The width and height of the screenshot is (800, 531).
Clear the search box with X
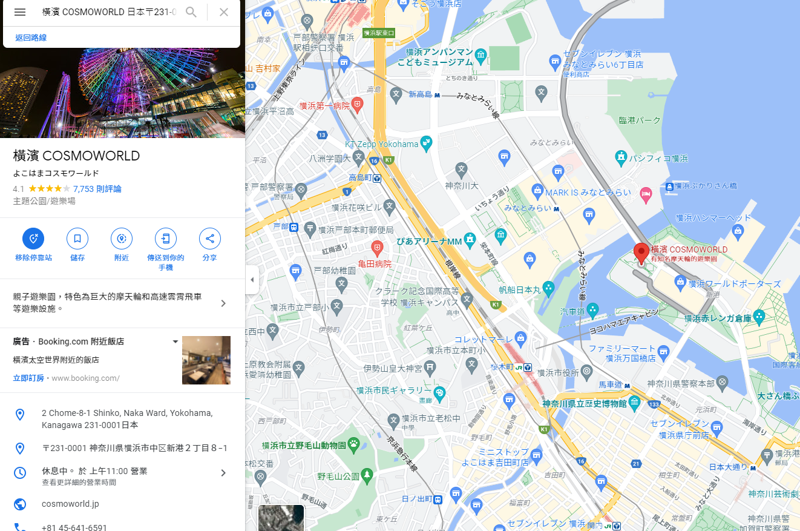tap(224, 12)
